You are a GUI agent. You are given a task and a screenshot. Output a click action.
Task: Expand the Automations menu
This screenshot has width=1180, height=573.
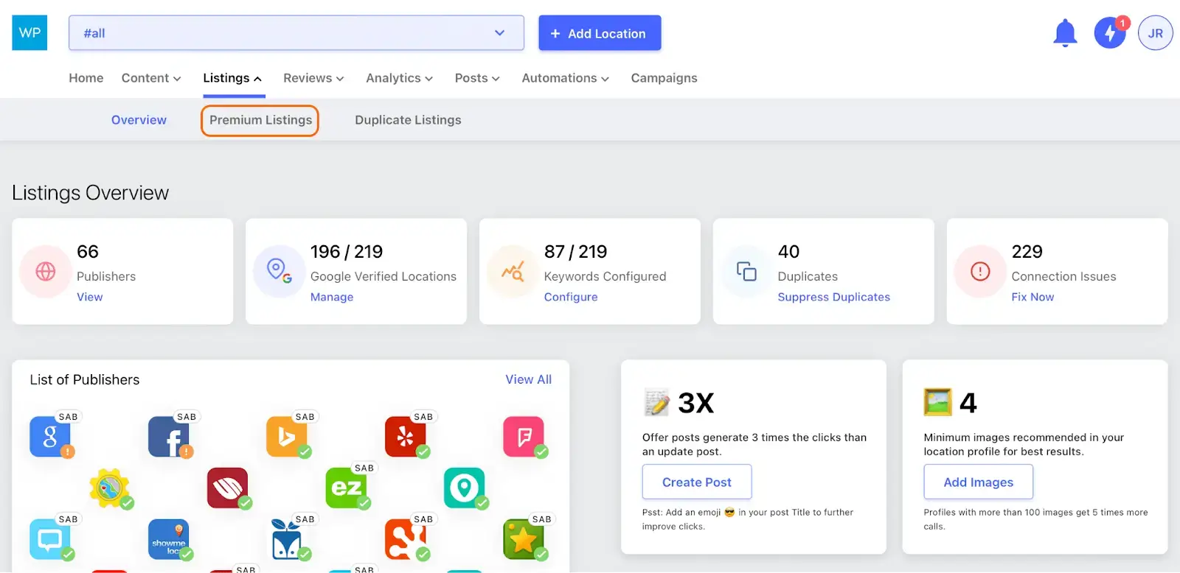[x=565, y=78]
